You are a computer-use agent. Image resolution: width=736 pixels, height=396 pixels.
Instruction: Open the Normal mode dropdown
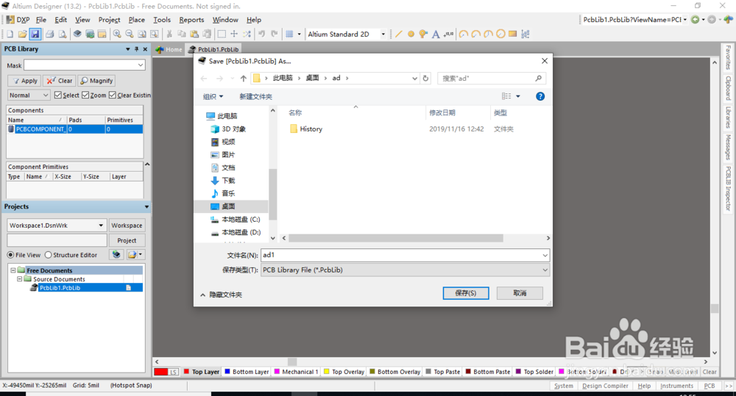click(46, 95)
